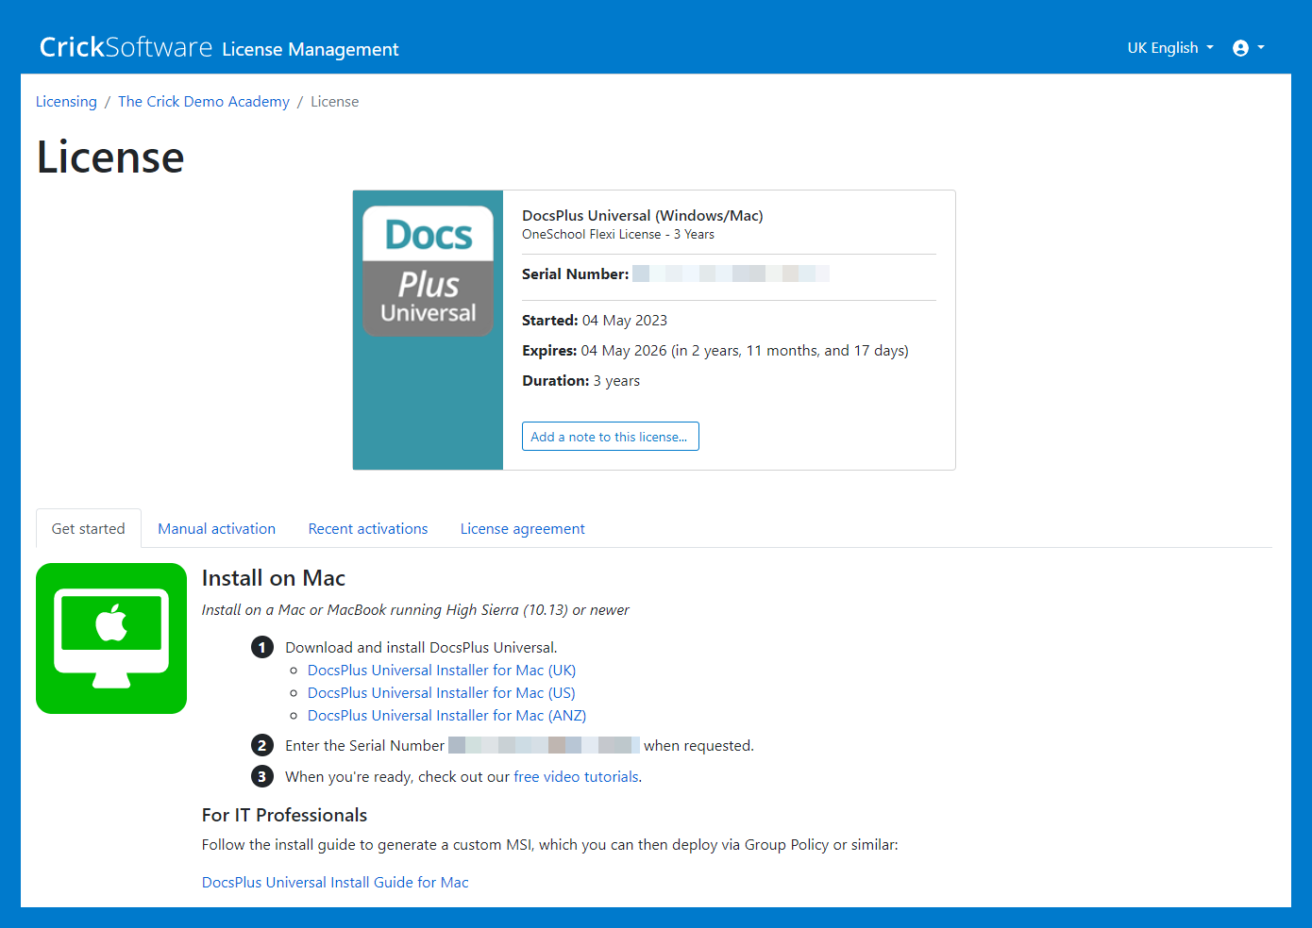Open the user account menu icon
This screenshot has height=928, width=1312.
click(1247, 48)
